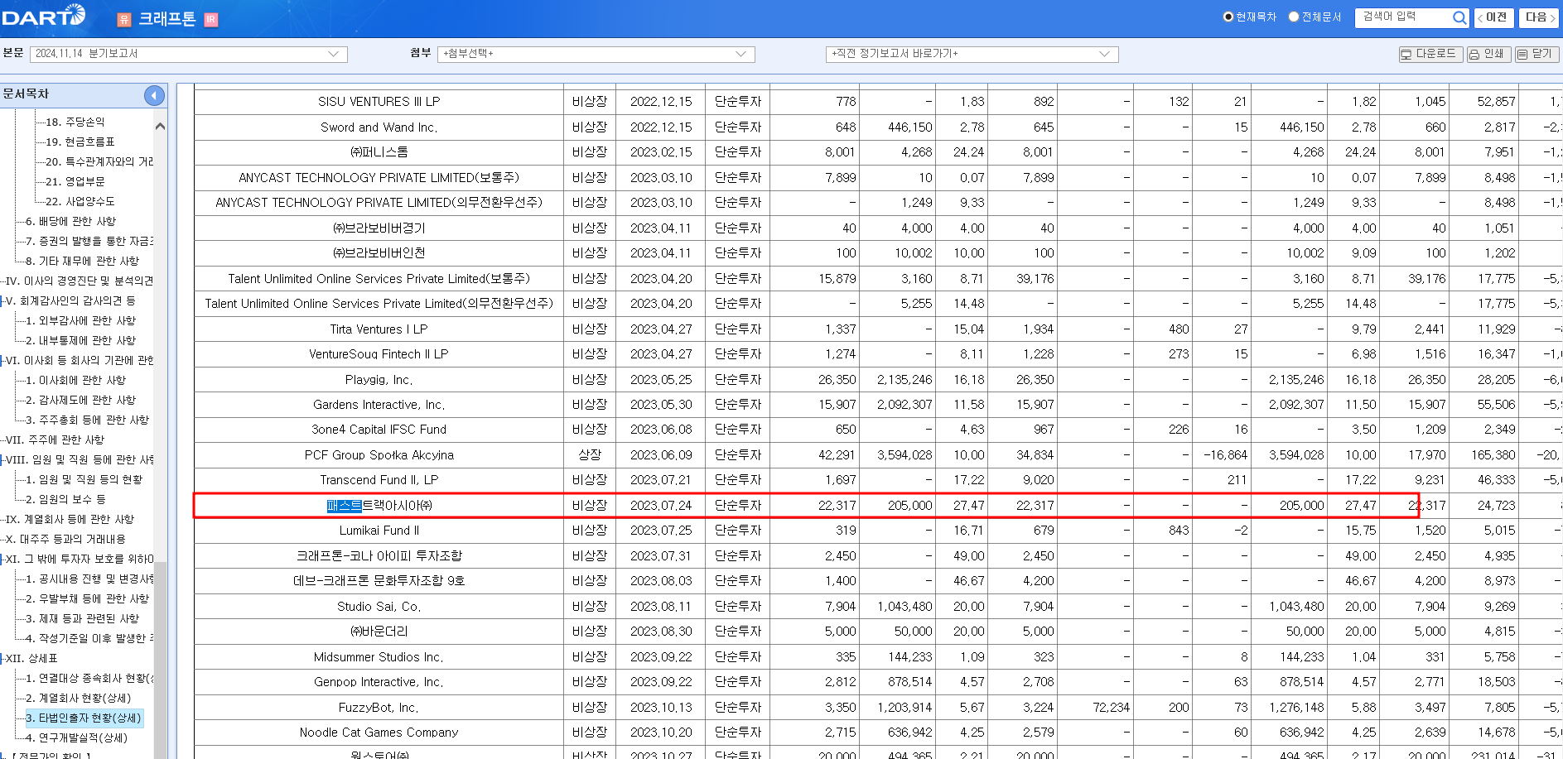Click the Tirta Ventures I LP cell
Viewport: 1563px width, 759px height.
pyautogui.click(x=379, y=329)
